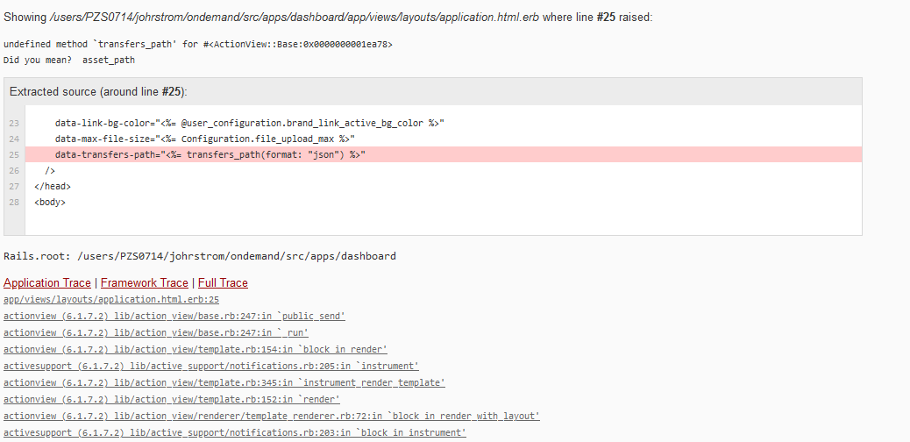
Task: Click trace line notifications.rb:203 `block in instrument'
Action: coord(235,432)
